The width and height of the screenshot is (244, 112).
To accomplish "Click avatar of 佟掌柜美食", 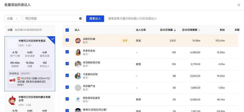I will click(78, 52).
